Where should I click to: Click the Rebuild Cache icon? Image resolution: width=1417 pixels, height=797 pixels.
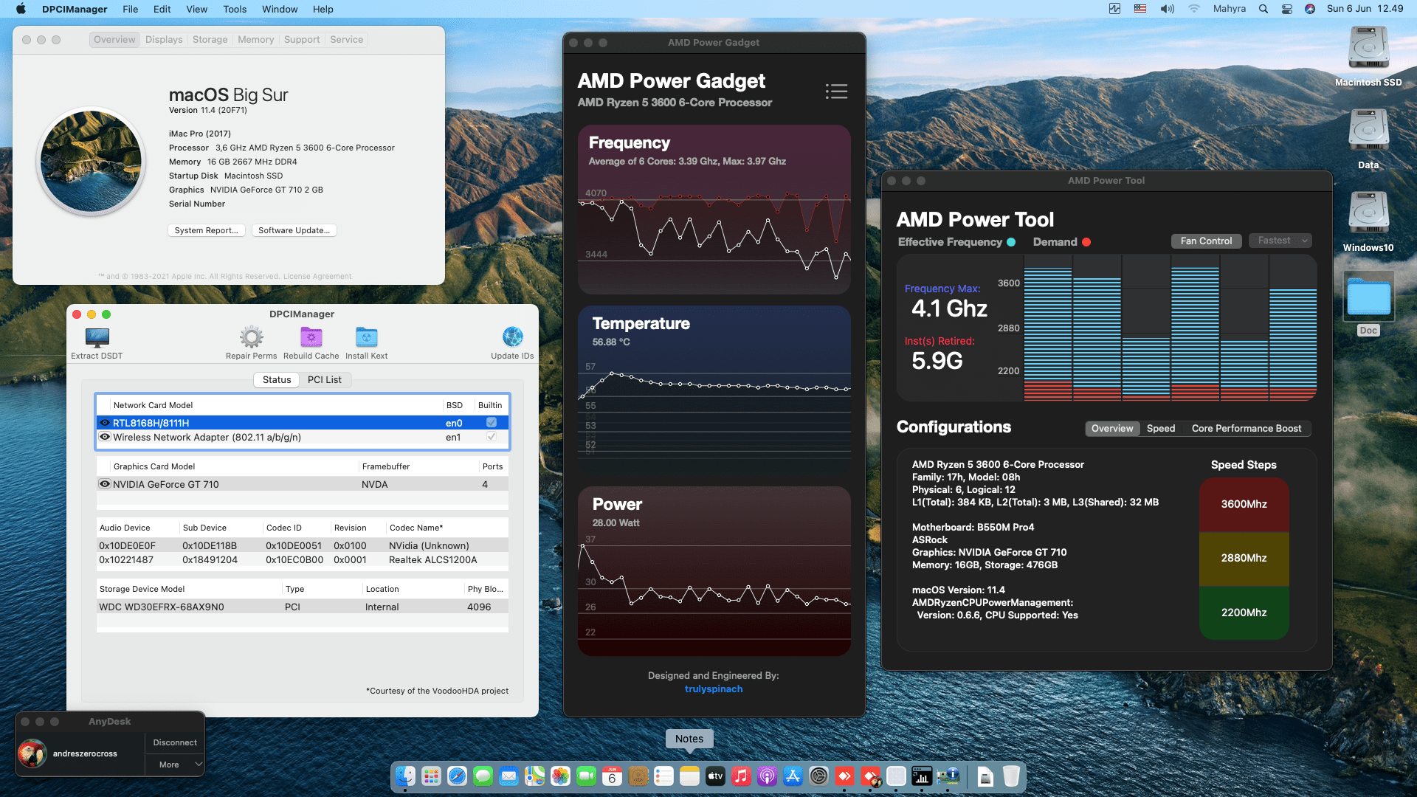pos(311,337)
